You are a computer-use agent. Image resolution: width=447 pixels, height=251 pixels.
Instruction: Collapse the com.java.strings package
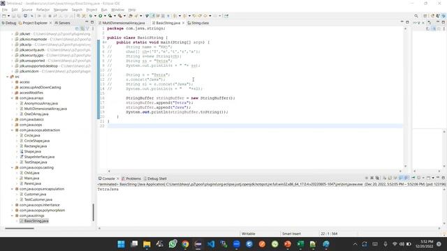12,215
